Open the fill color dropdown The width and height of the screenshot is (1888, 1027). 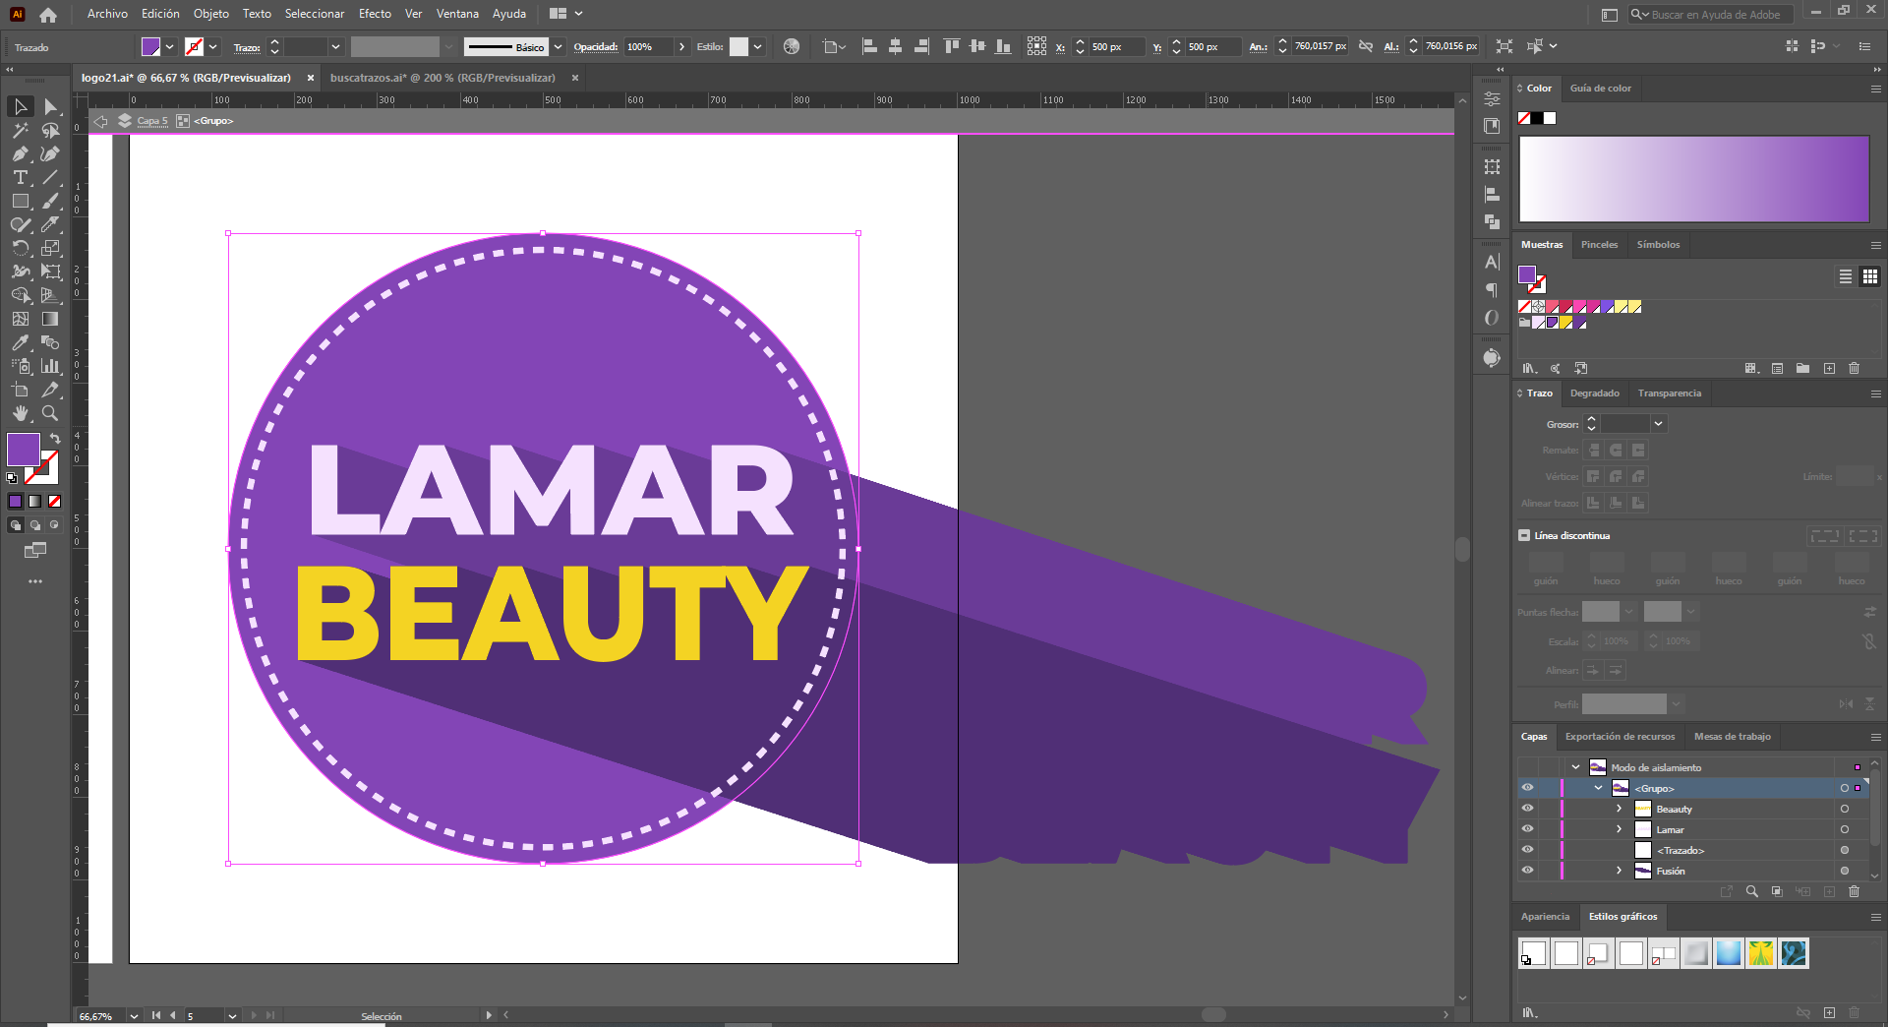169,46
